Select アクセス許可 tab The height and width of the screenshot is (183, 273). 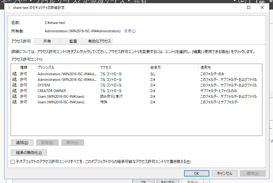pyautogui.click(x=21, y=41)
